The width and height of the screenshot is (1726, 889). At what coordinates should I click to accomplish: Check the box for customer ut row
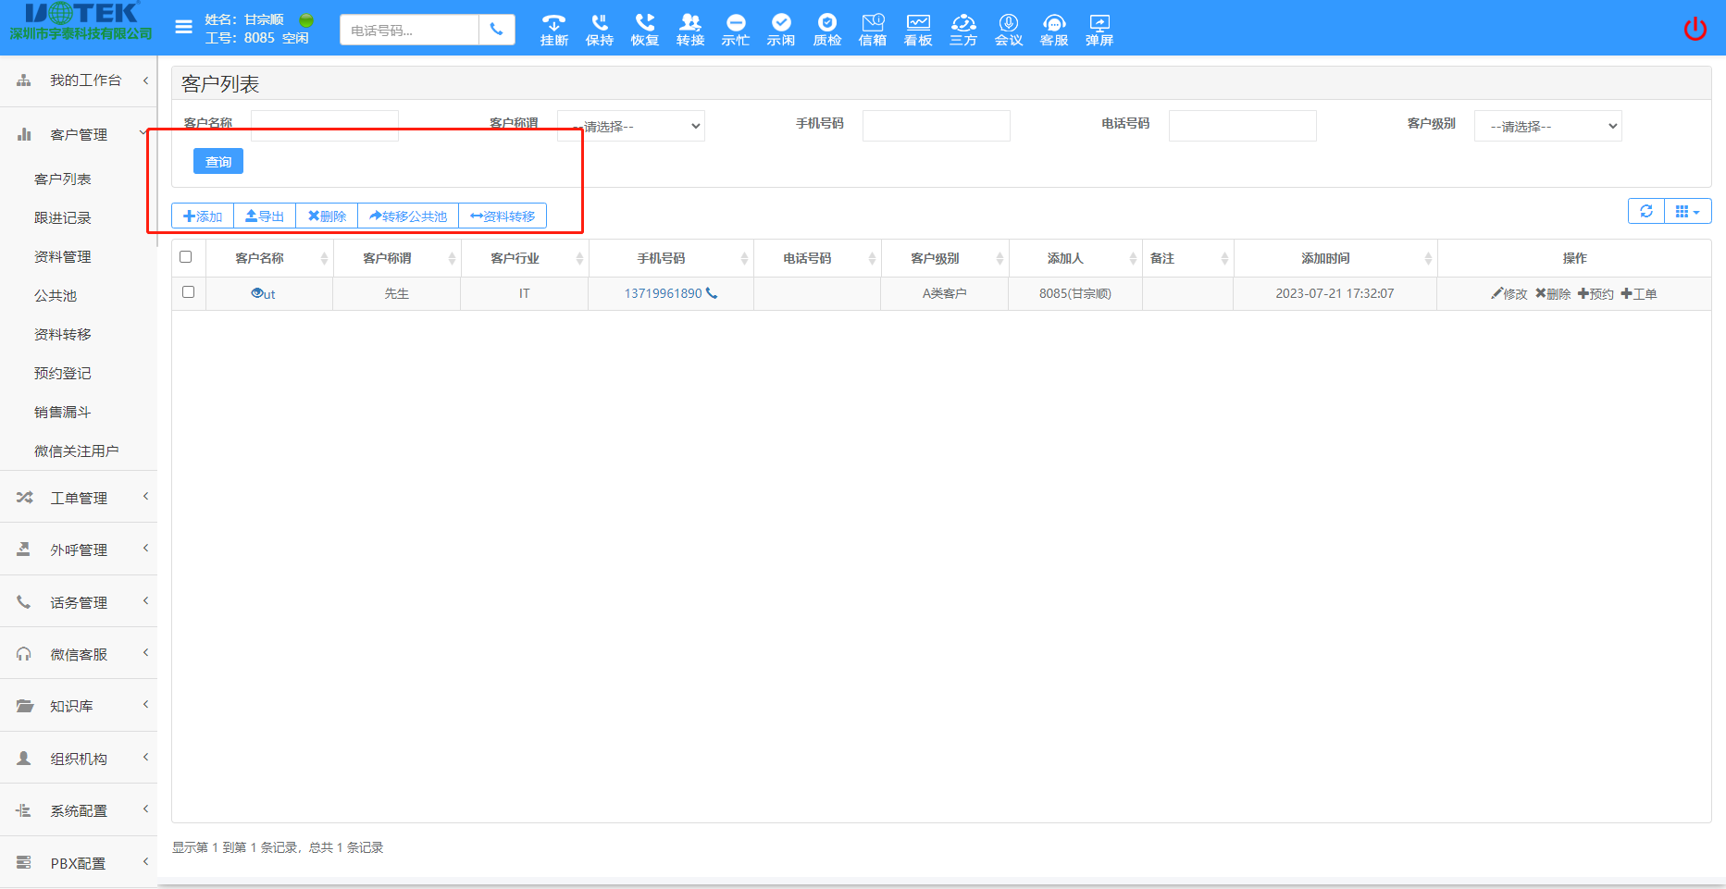click(189, 292)
